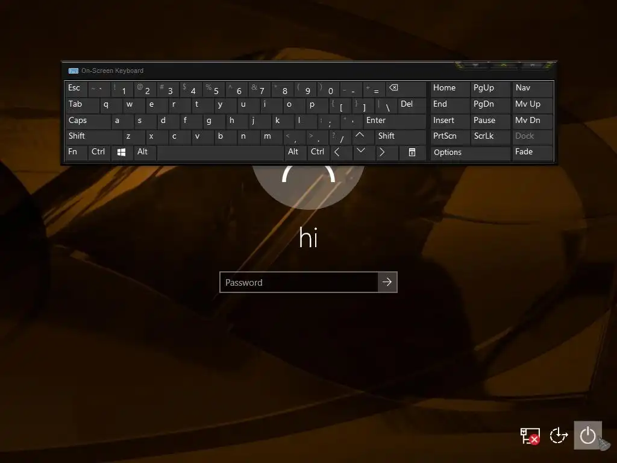Viewport: 617px width, 463px height.
Task: Click the End key
Action: (x=449, y=105)
